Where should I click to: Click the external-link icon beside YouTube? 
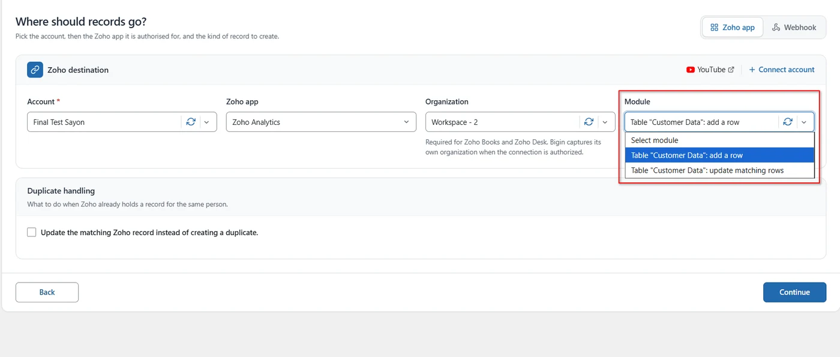(731, 70)
